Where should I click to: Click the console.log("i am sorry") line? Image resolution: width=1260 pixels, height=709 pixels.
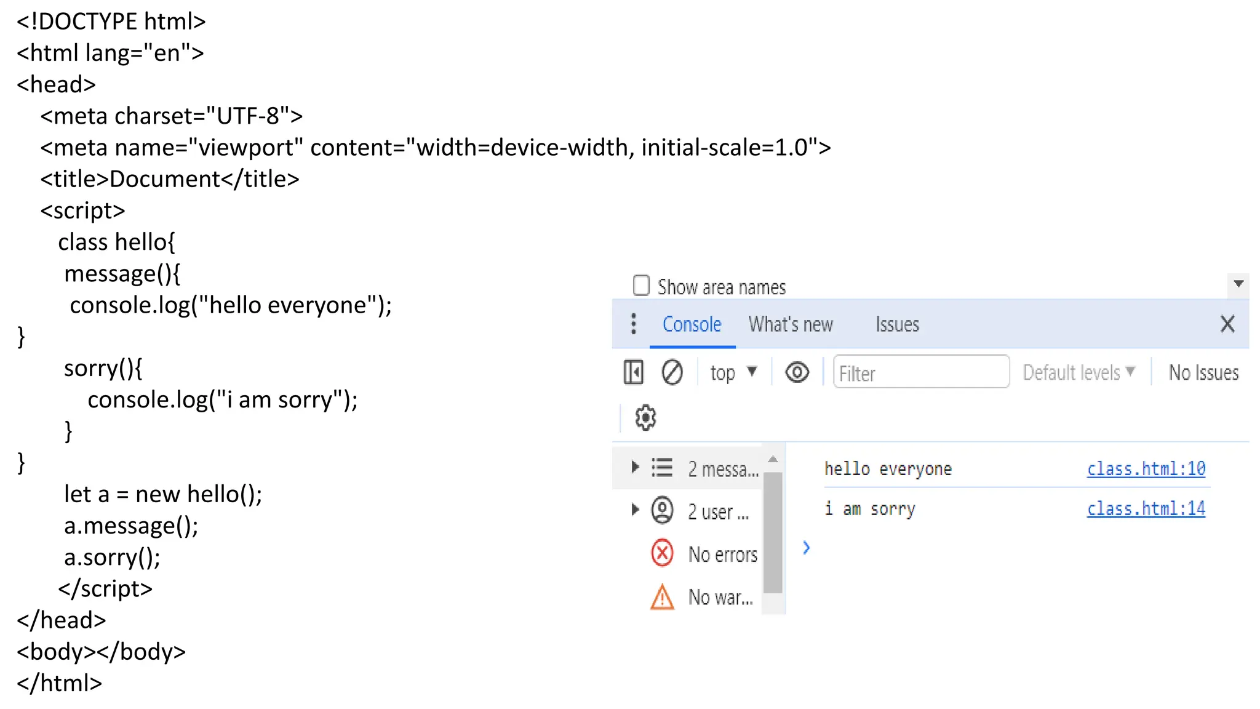point(223,400)
